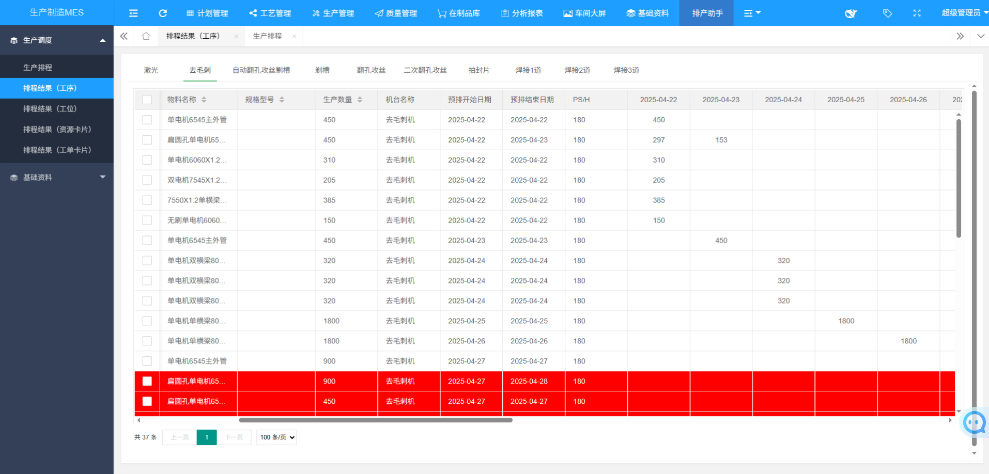Open the 质量管理 top menu
Viewport: 989px width, 474px height.
click(x=396, y=13)
